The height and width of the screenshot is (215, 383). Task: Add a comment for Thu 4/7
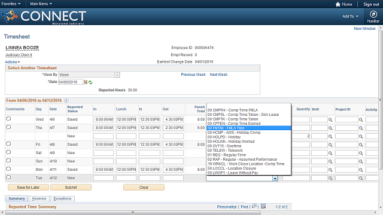click(8, 127)
